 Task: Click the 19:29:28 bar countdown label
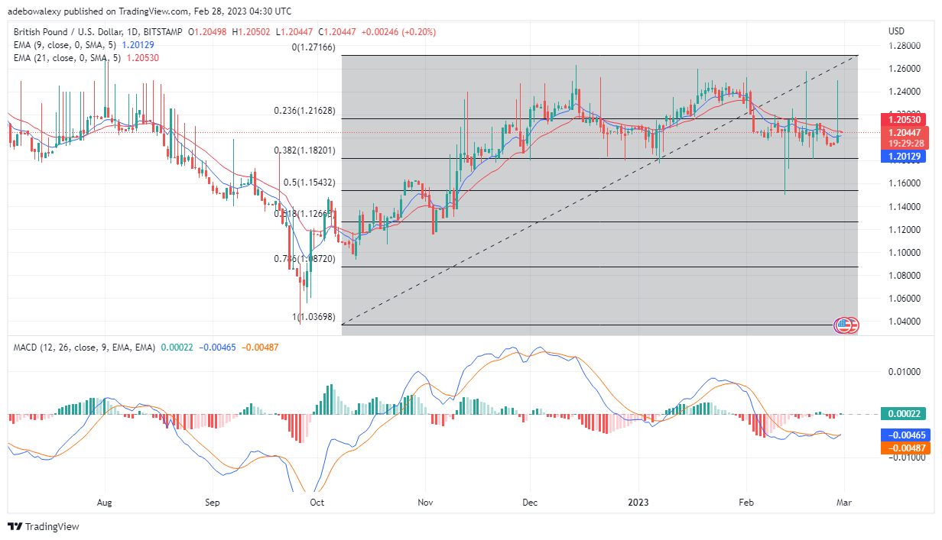(905, 143)
